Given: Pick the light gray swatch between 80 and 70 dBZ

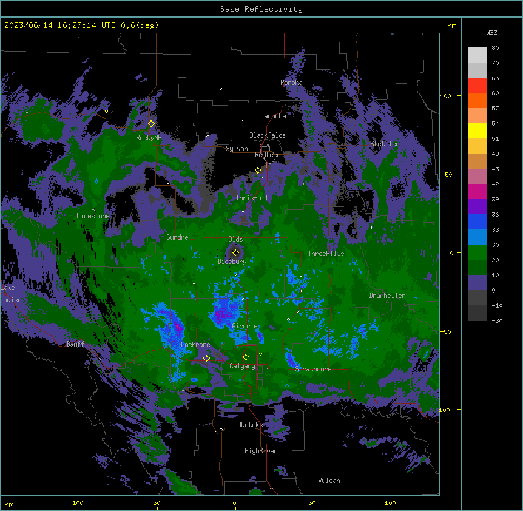Looking at the screenshot, I should click(x=477, y=55).
